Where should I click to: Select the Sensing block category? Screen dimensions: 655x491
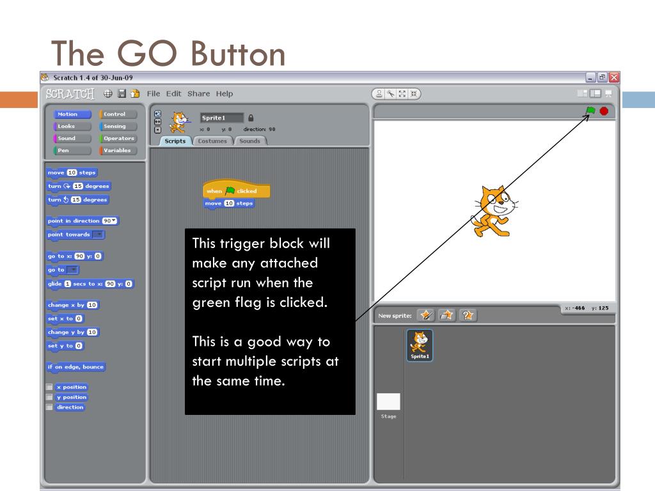click(x=118, y=126)
